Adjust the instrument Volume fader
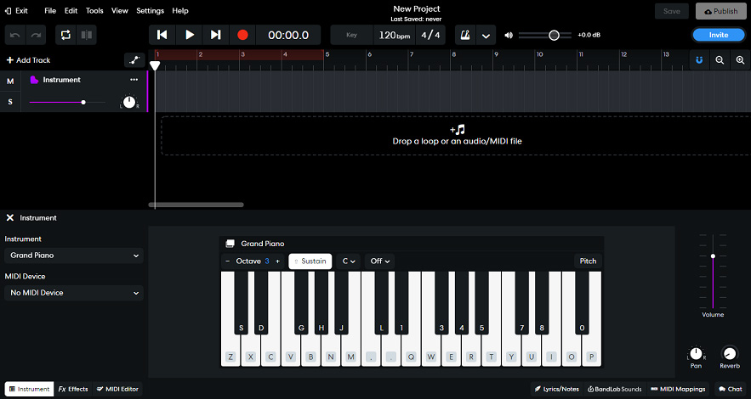This screenshot has width=751, height=399. [x=713, y=256]
